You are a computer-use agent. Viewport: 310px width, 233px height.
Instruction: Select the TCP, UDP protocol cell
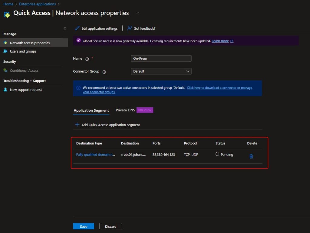point(191,155)
